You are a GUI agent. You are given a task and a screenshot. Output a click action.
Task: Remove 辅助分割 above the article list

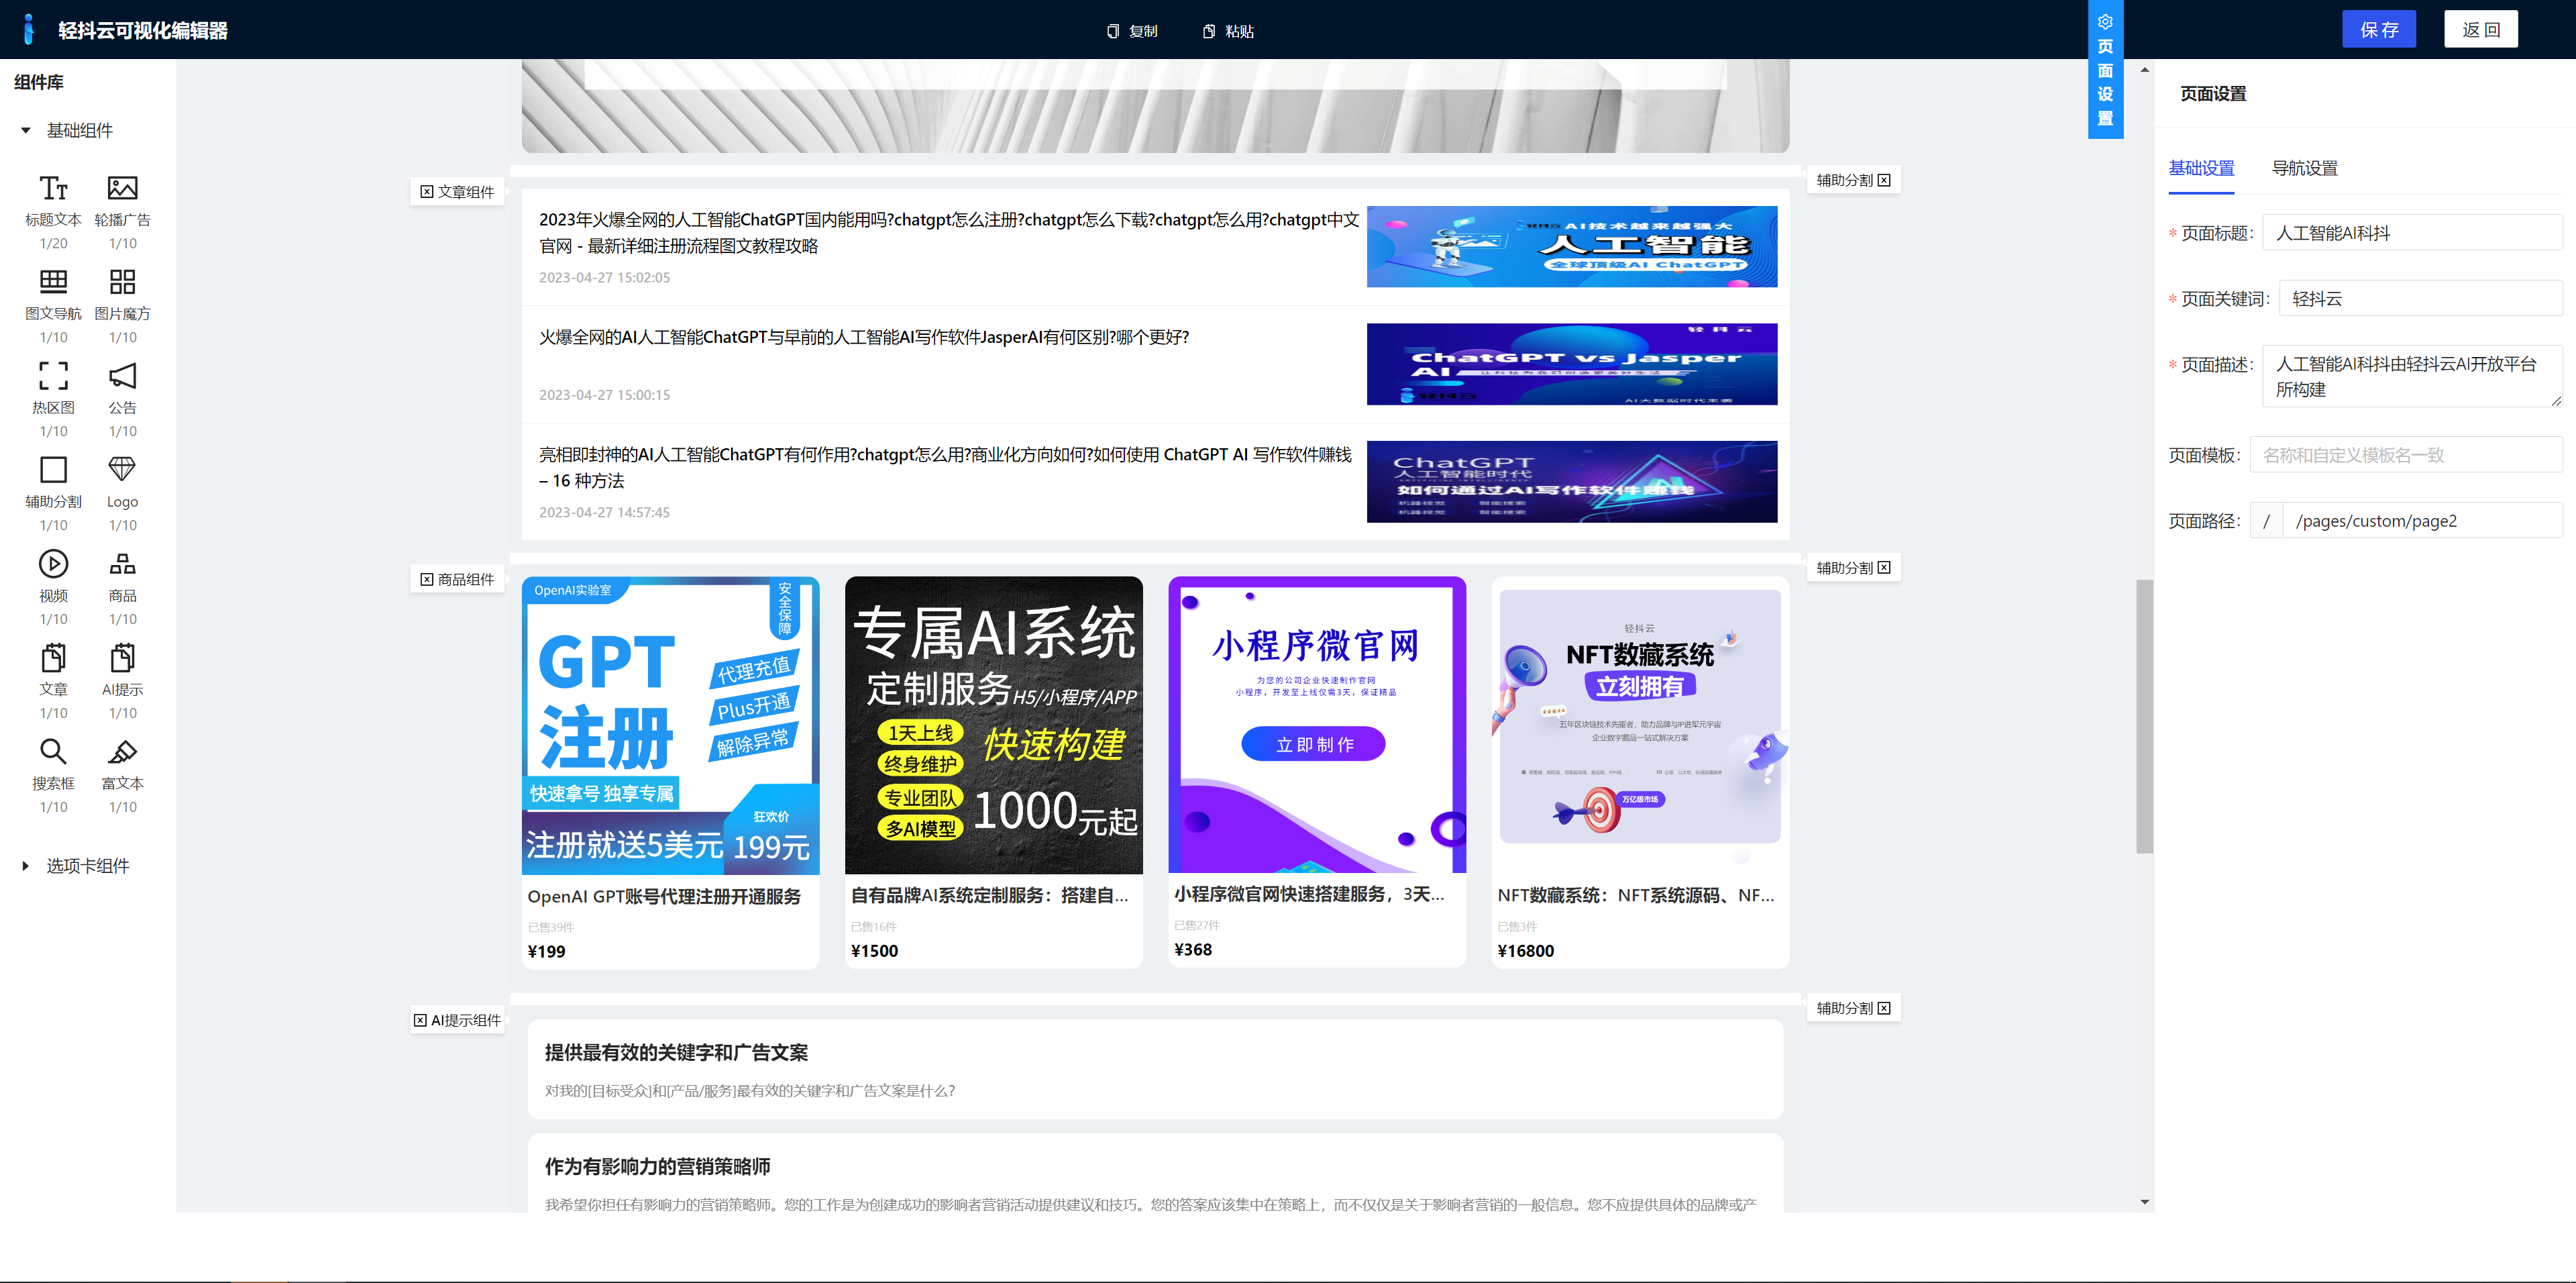click(1884, 180)
